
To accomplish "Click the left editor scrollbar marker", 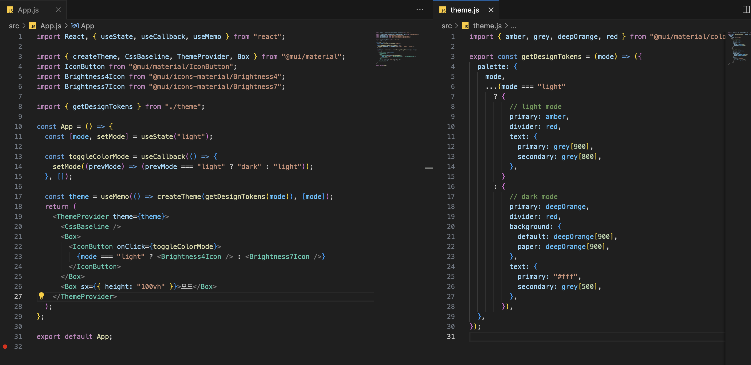I will 429,168.
